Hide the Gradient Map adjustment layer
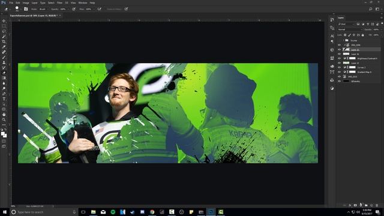The image size is (384, 216). 340,72
